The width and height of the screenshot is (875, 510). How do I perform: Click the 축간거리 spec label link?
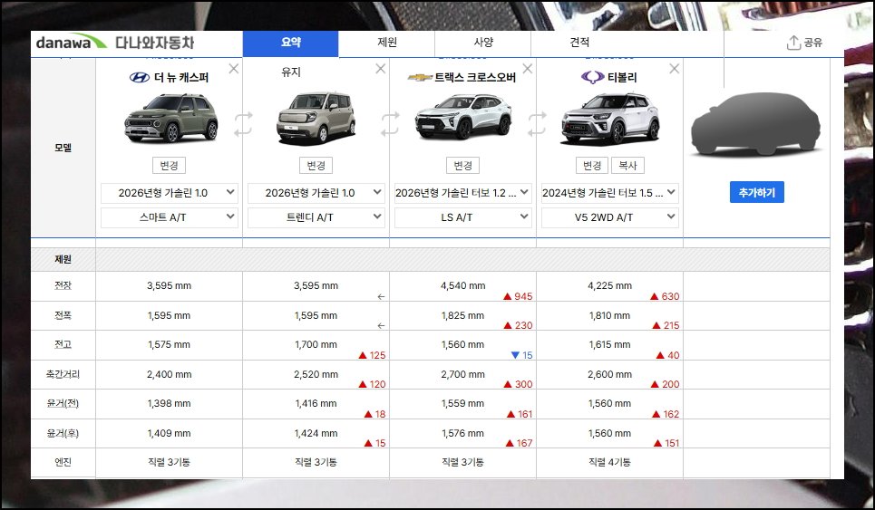63,374
